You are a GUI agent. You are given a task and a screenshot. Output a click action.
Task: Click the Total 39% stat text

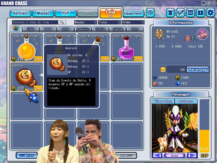pyautogui.click(x=195, y=46)
